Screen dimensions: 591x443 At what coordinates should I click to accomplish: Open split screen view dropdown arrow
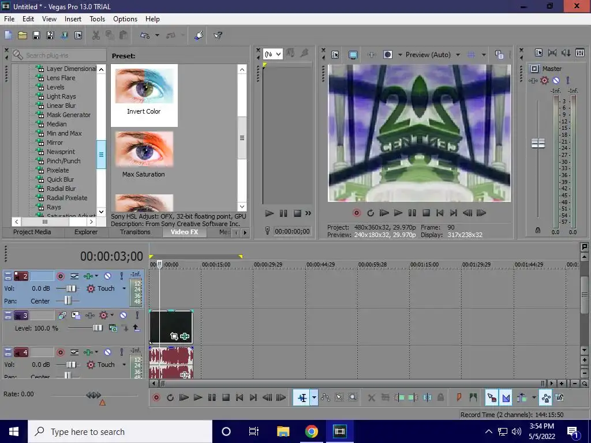400,55
